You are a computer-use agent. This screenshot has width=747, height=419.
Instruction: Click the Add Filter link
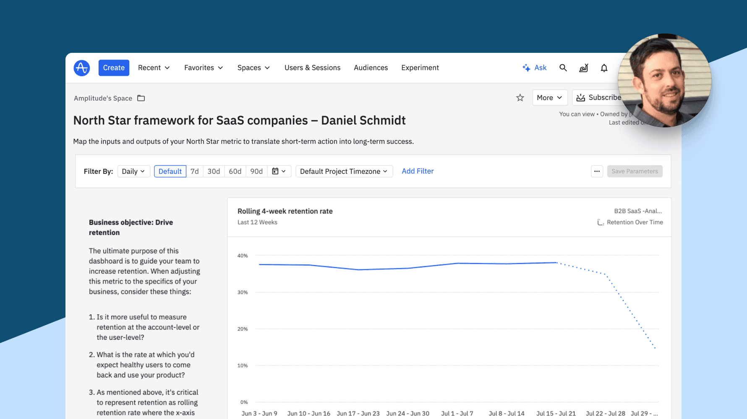point(418,171)
